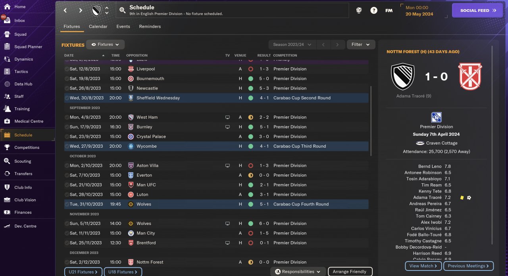
Task: Click the Arrange Friendly button
Action: pyautogui.click(x=350, y=272)
